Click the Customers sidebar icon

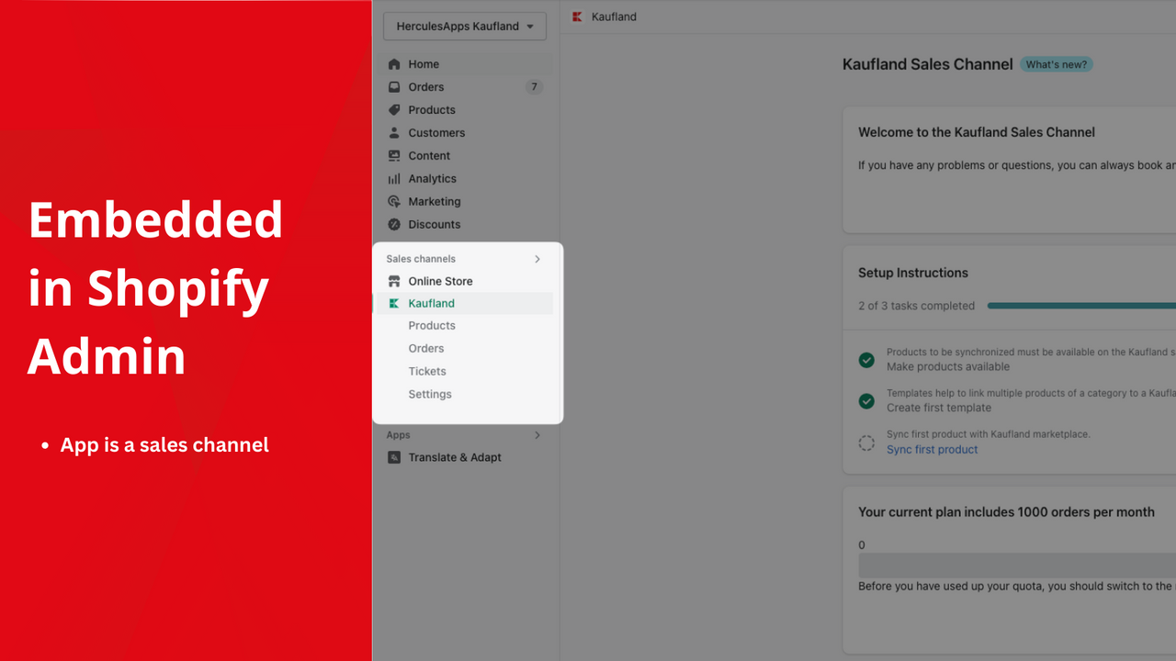coord(395,132)
